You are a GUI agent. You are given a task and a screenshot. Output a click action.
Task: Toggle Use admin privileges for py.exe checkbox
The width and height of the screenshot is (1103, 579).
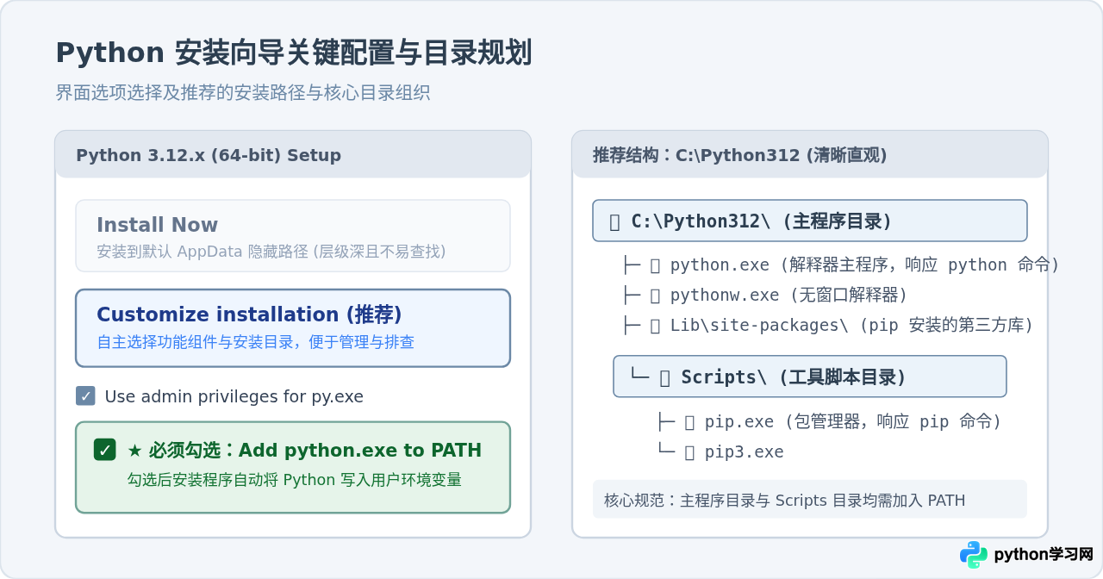pyautogui.click(x=85, y=395)
